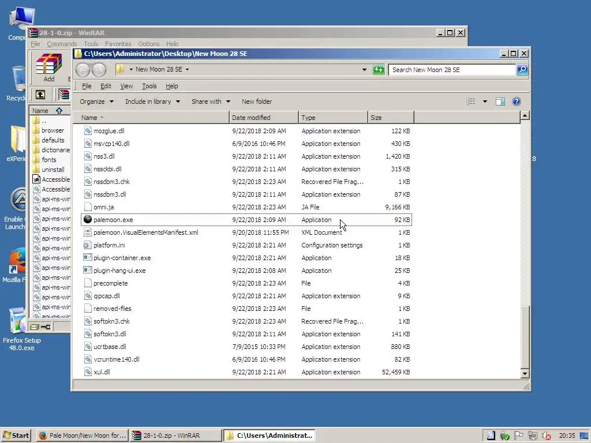This screenshot has height=443, width=591.
Task: Click WinRAR Add toolbar icon
Action: pyautogui.click(x=49, y=68)
